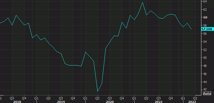Click the Q3 label of 2020

(x=110, y=98)
